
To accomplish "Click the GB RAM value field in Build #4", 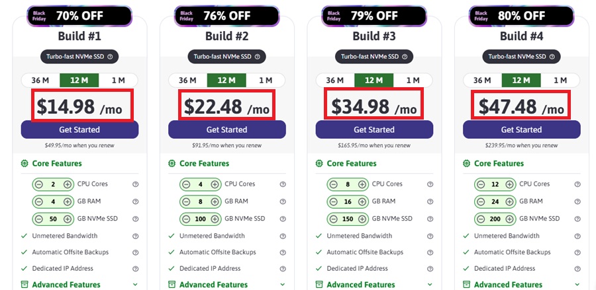I will pyautogui.click(x=494, y=201).
